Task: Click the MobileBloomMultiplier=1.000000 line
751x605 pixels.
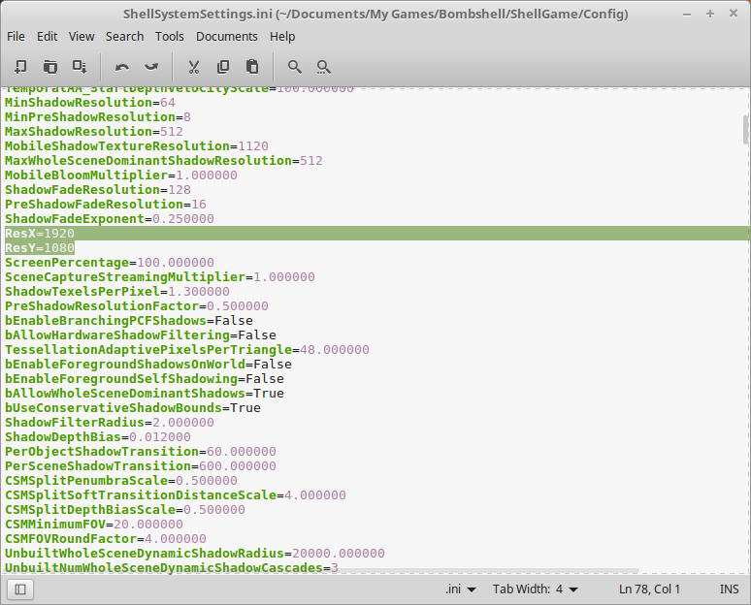Action: coord(121,175)
